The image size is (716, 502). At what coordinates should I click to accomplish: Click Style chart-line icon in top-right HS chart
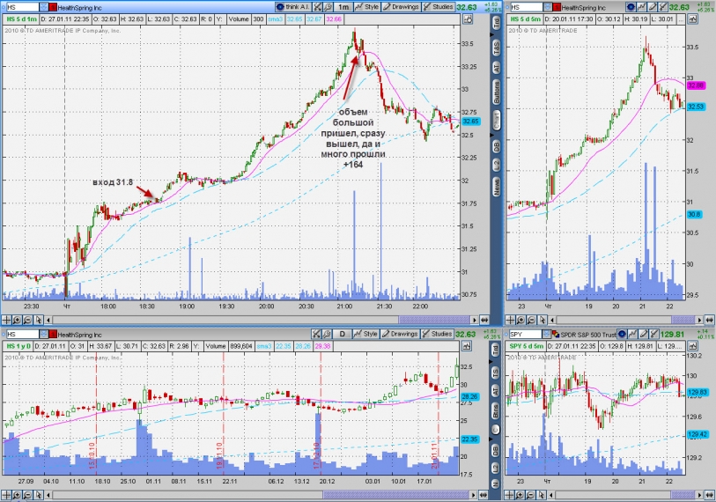641,7
